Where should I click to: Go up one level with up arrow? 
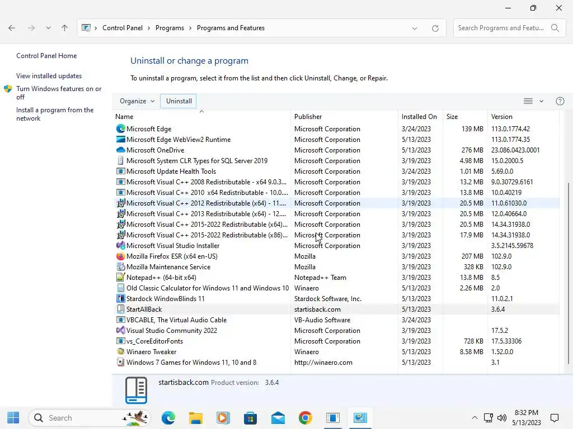(x=65, y=28)
